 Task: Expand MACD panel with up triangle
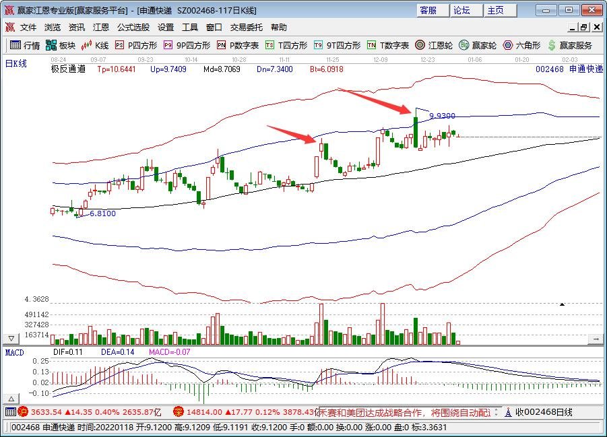(11, 399)
